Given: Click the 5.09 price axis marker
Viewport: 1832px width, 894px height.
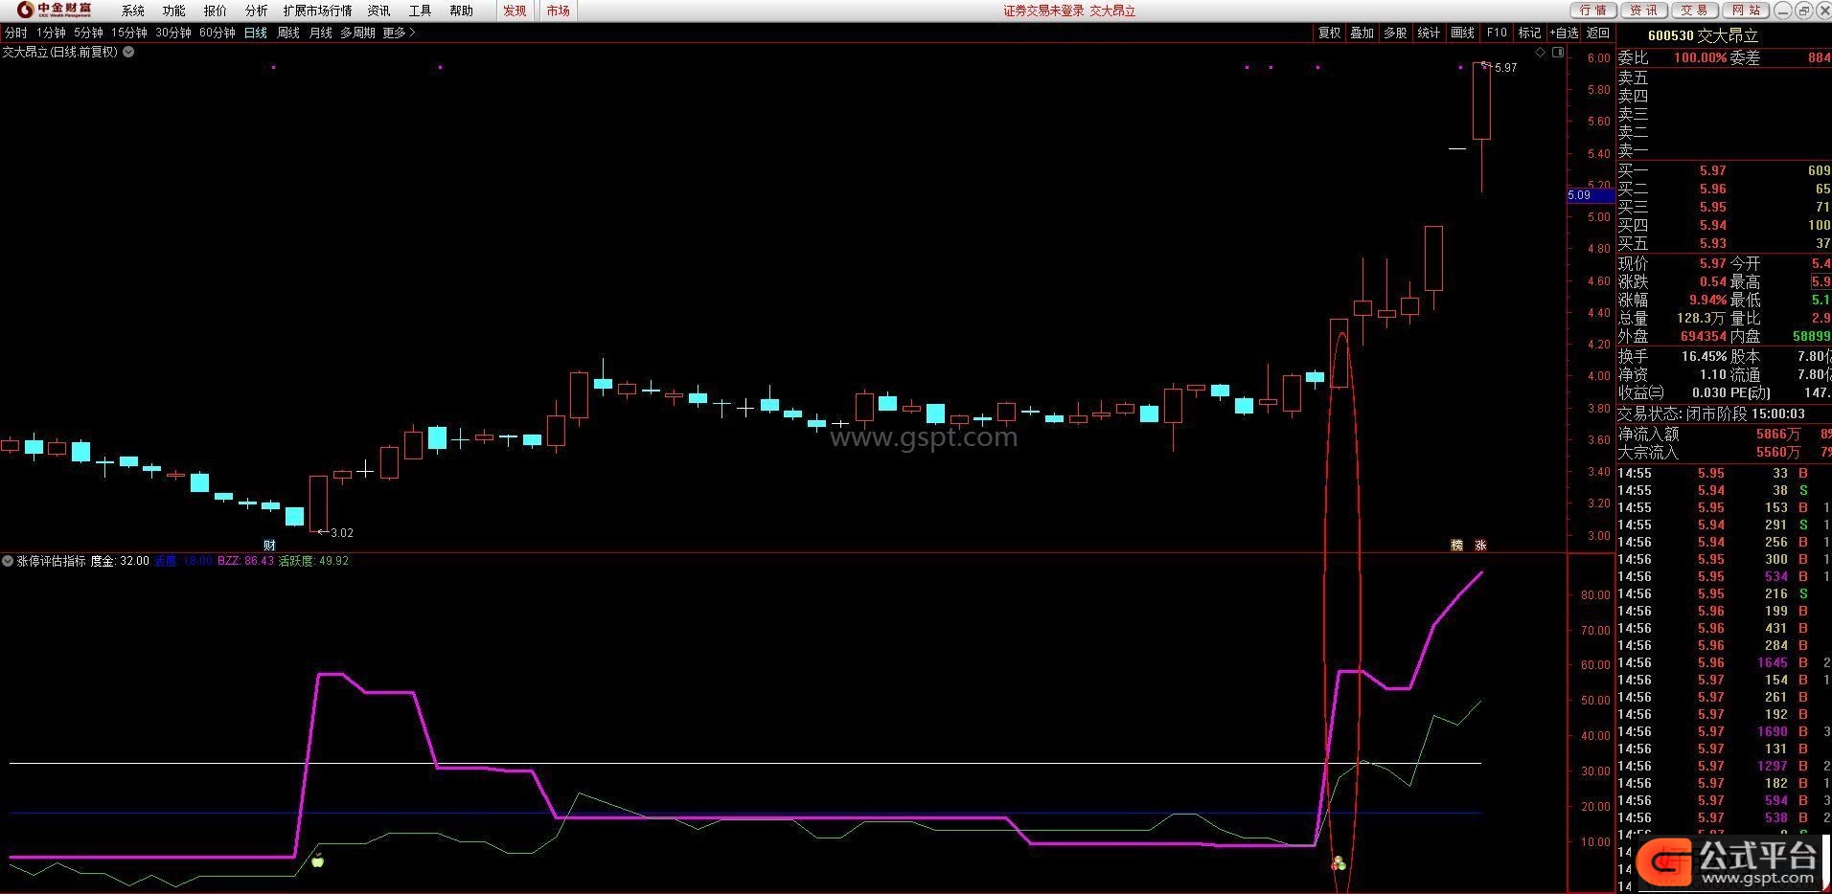Looking at the screenshot, I should (x=1590, y=195).
